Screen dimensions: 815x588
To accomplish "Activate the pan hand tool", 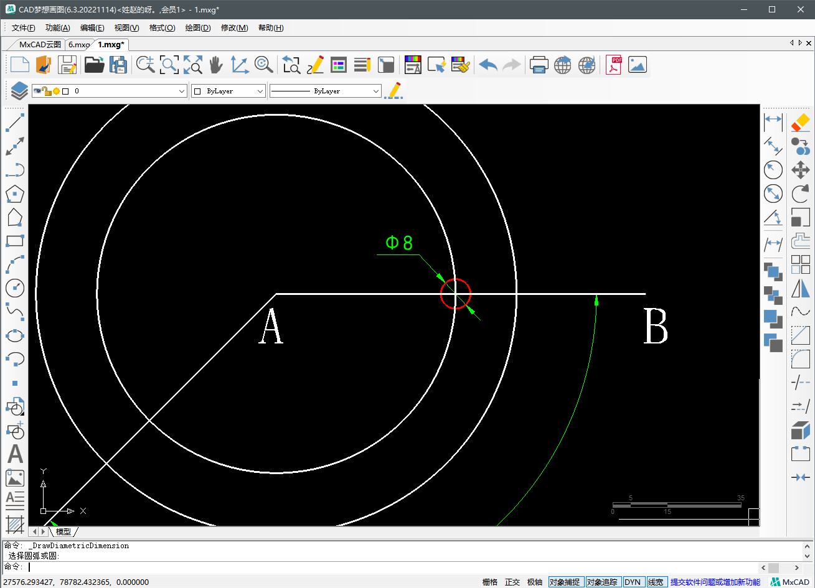I will coord(215,65).
